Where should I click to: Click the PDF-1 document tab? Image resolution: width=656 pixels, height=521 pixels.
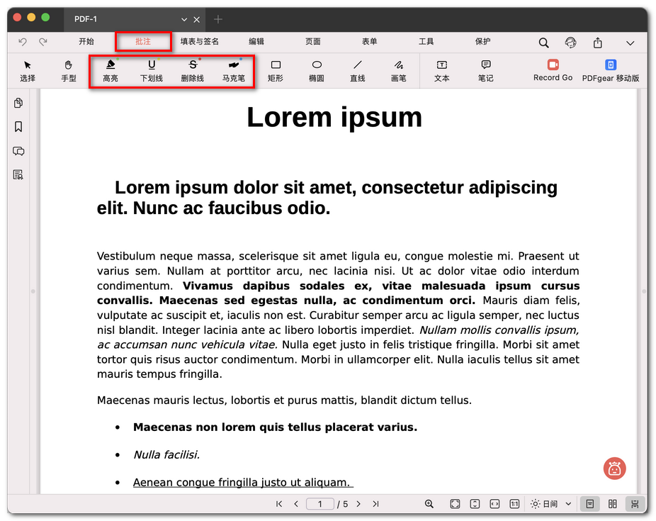click(134, 19)
